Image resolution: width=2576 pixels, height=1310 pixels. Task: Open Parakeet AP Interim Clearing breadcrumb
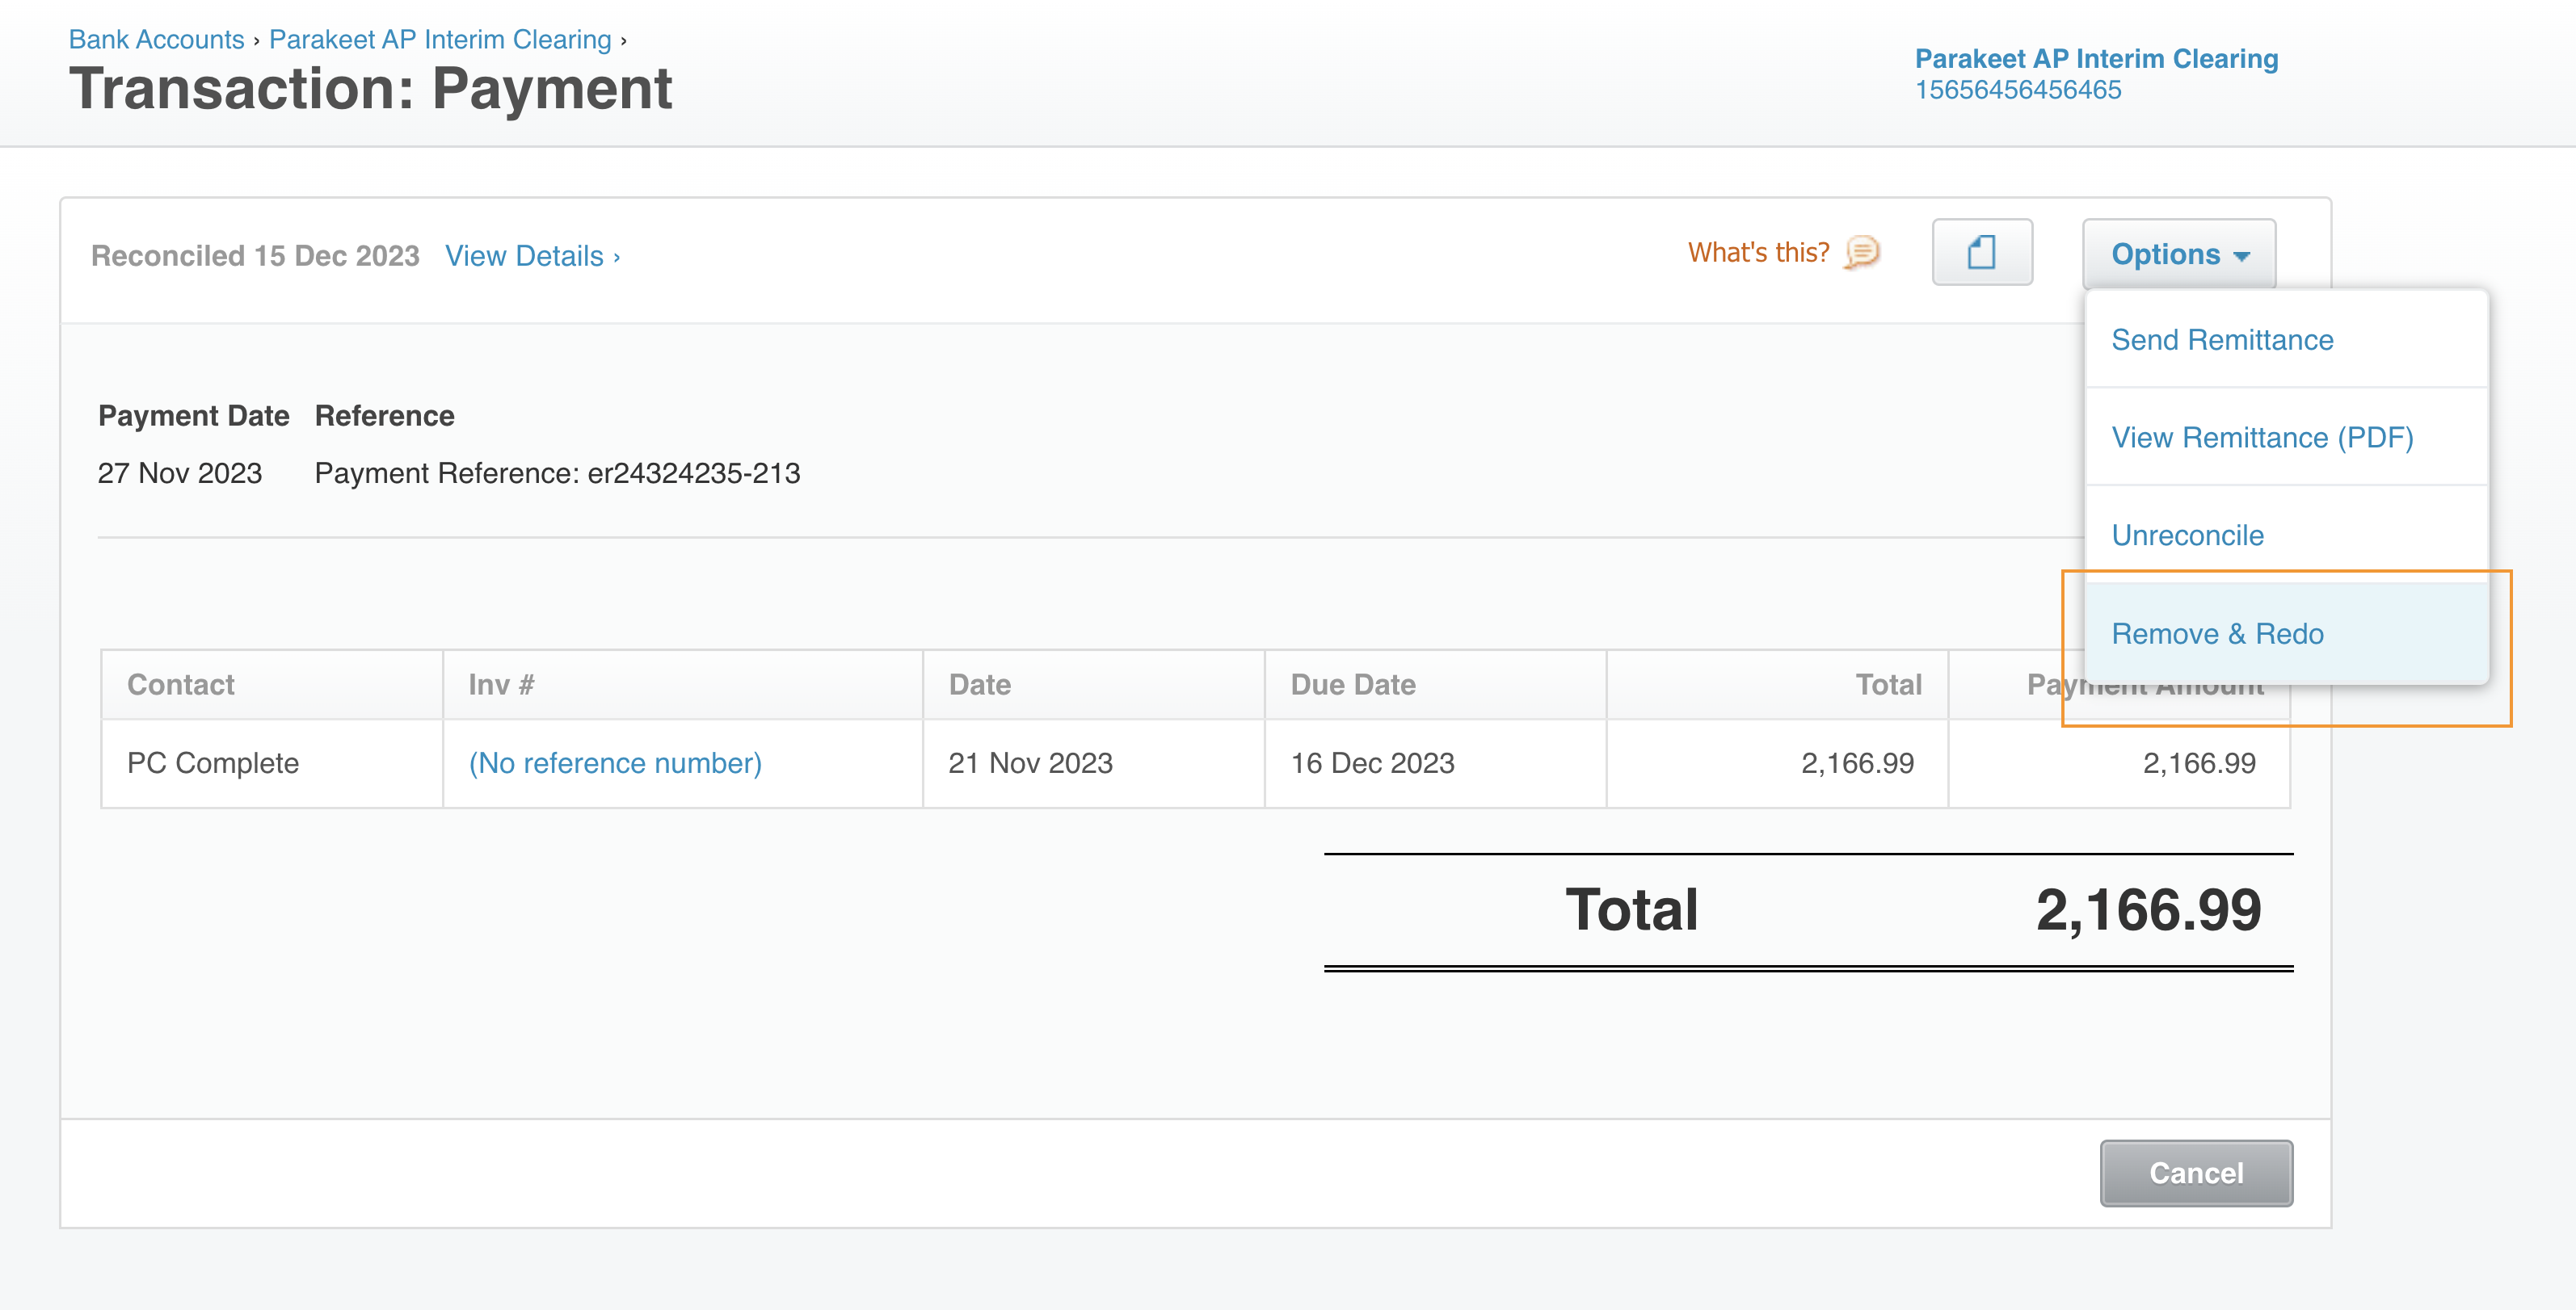439,40
